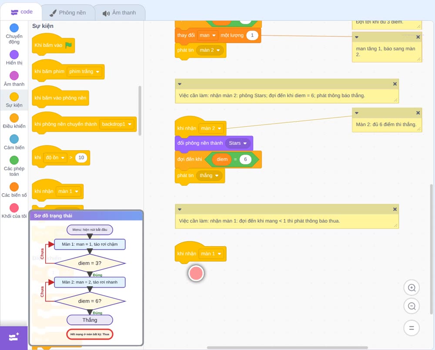Click the workspace vertical scrollbar
The width and height of the screenshot is (435, 350).
coord(432,249)
